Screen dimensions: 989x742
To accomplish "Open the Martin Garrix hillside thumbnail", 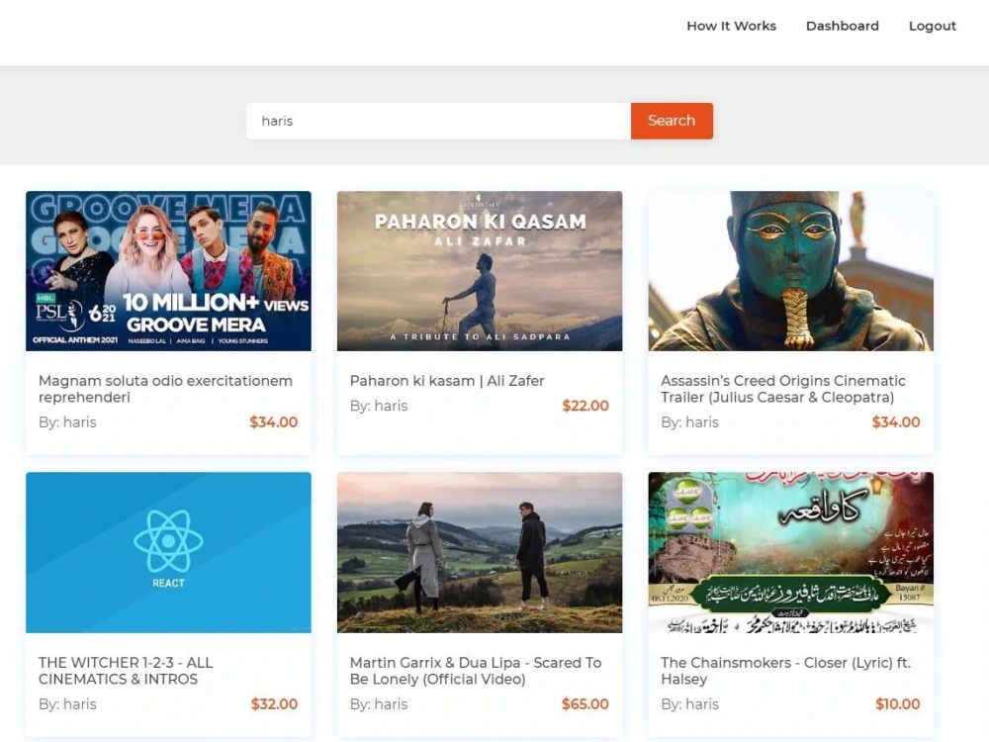I will click(x=480, y=552).
